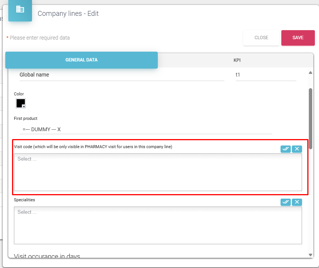319x268 pixels.
Task: Click the company building icon in header
Action: click(20, 9)
